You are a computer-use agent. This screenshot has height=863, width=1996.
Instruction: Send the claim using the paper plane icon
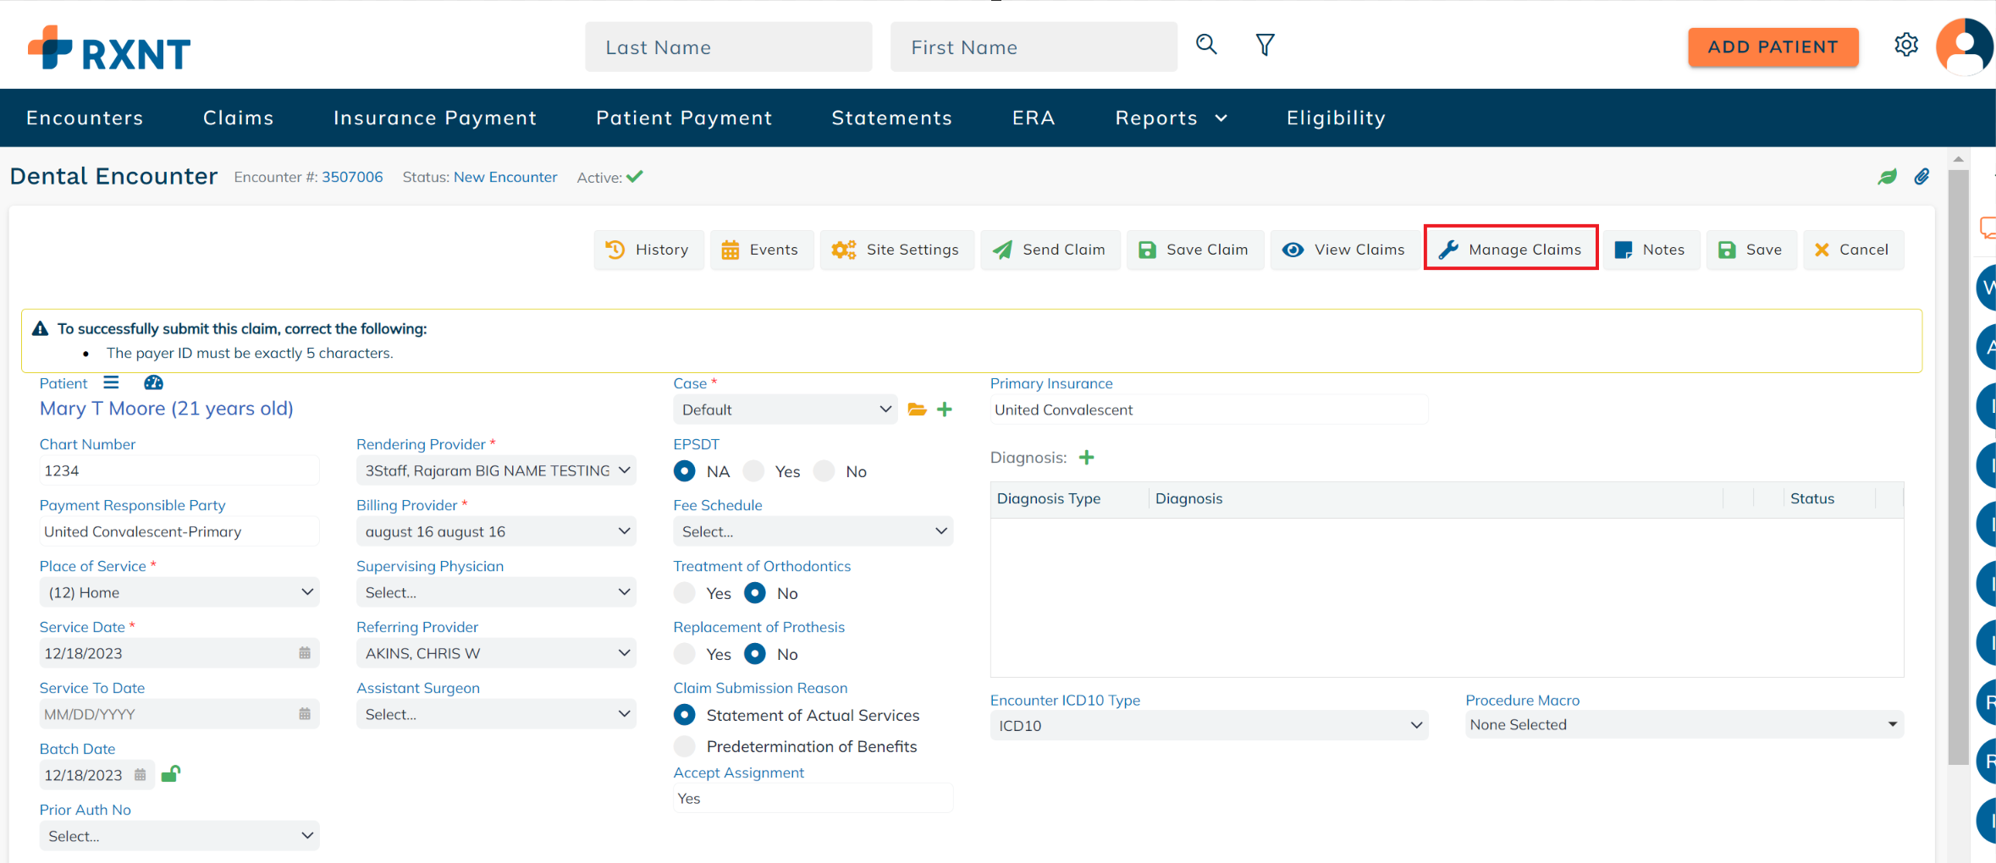[x=1050, y=250]
